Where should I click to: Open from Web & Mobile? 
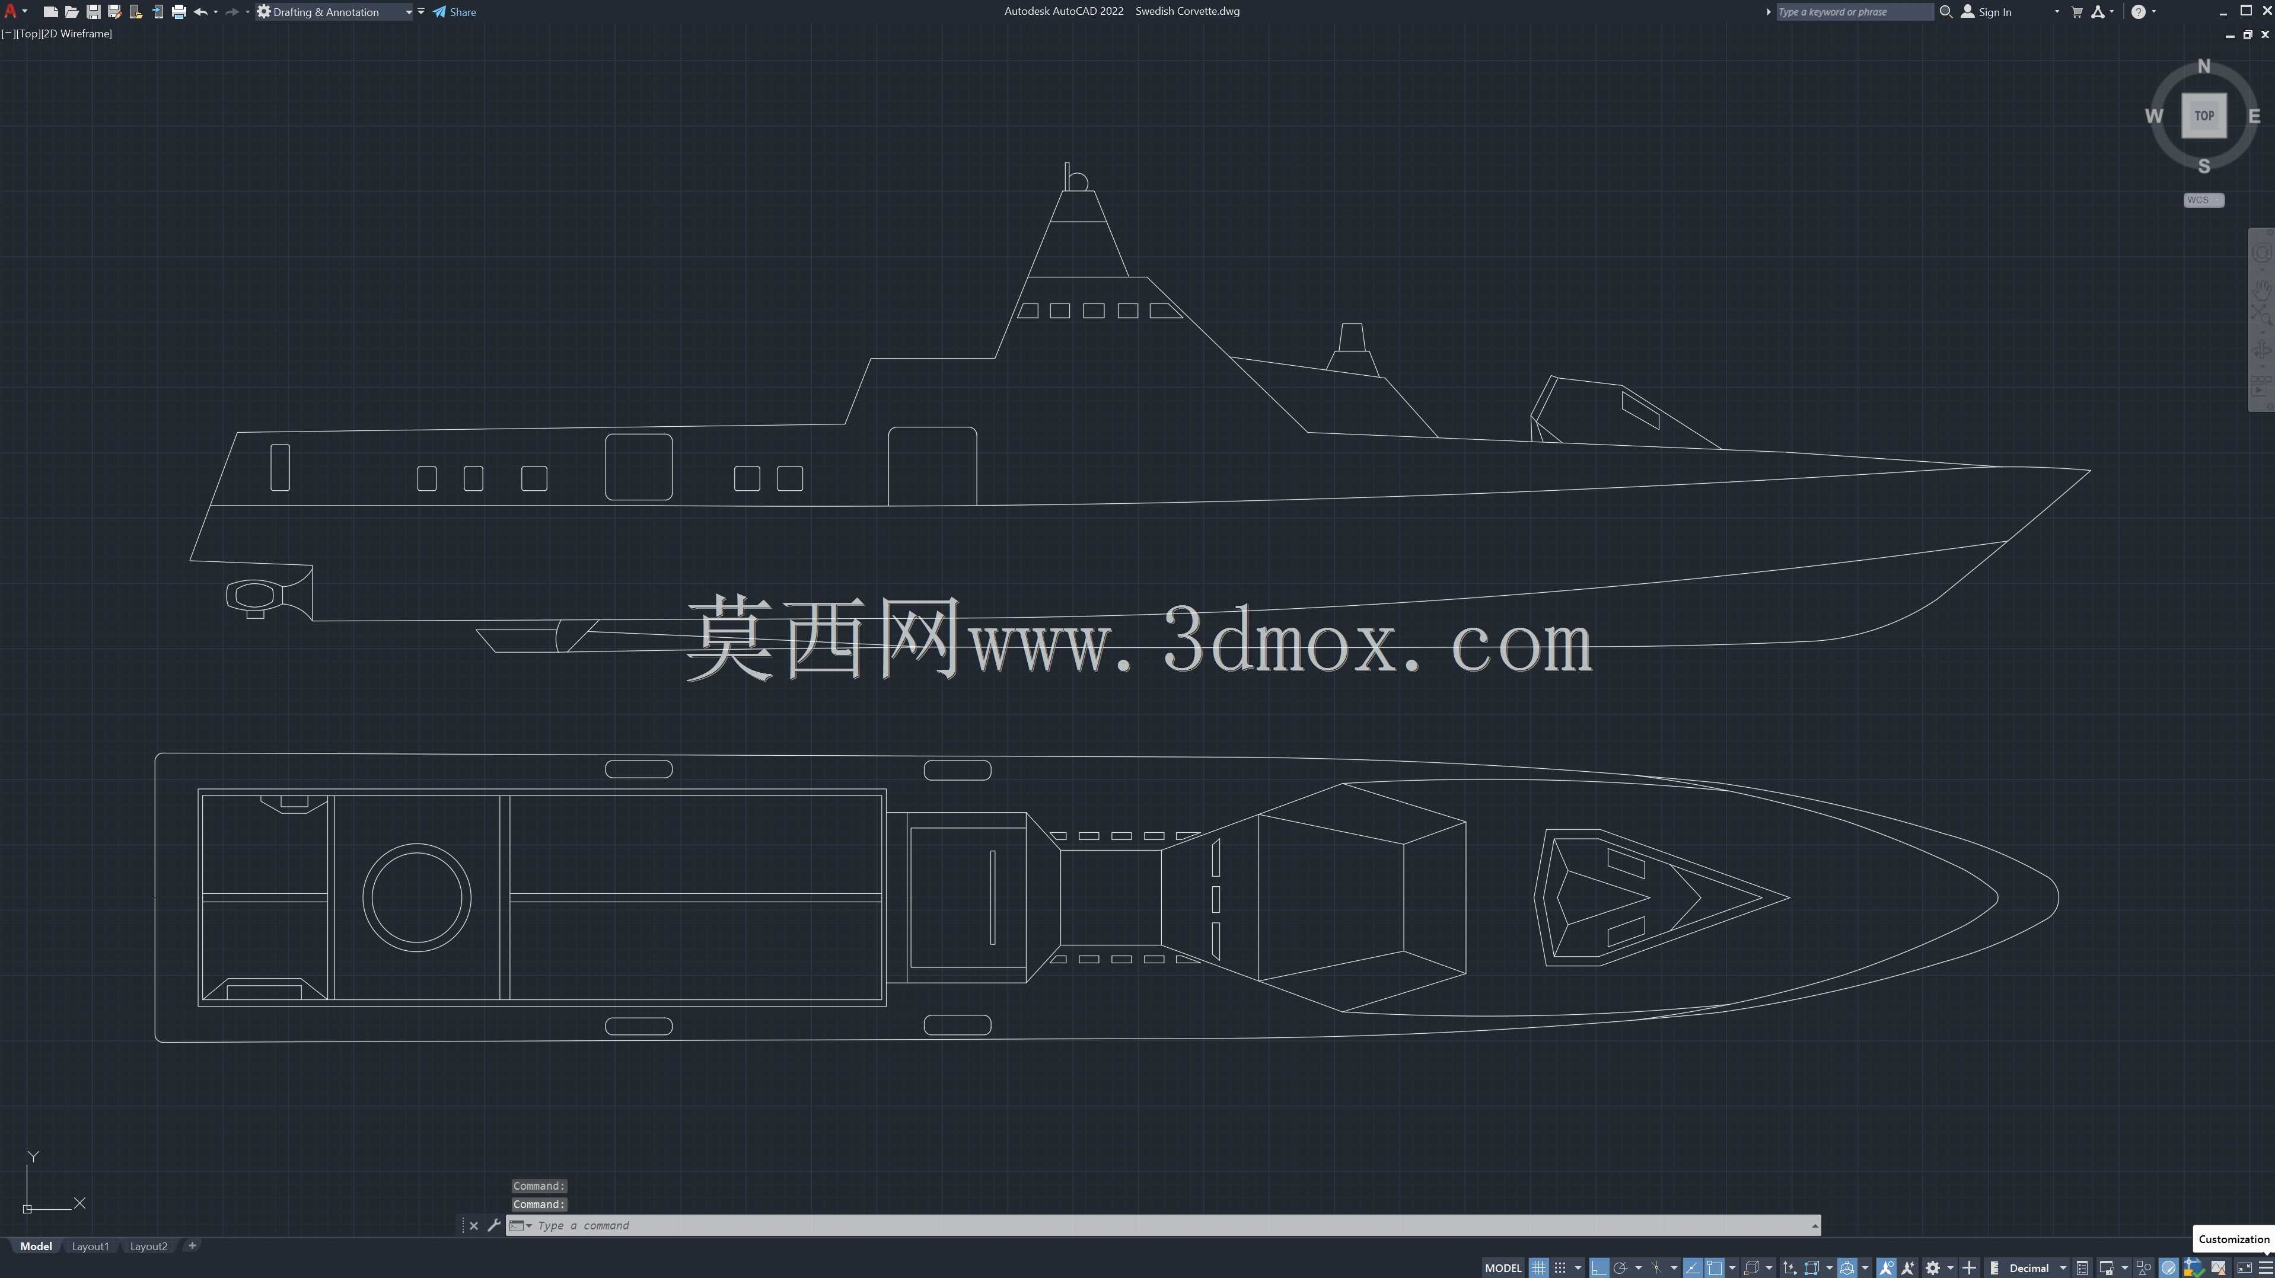[136, 12]
